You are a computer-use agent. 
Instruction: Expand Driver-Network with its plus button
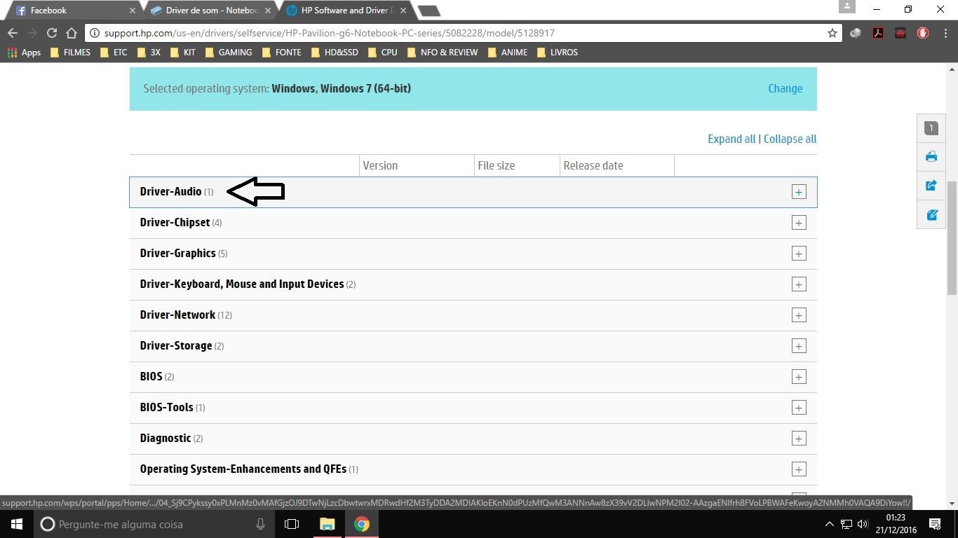798,315
